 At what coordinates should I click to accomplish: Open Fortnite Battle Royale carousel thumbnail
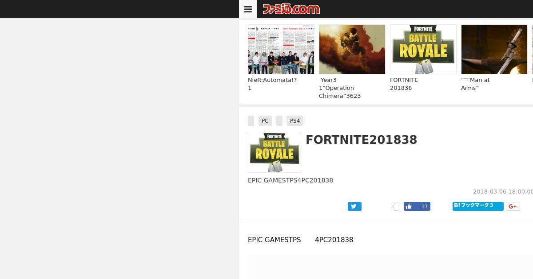[x=423, y=49]
